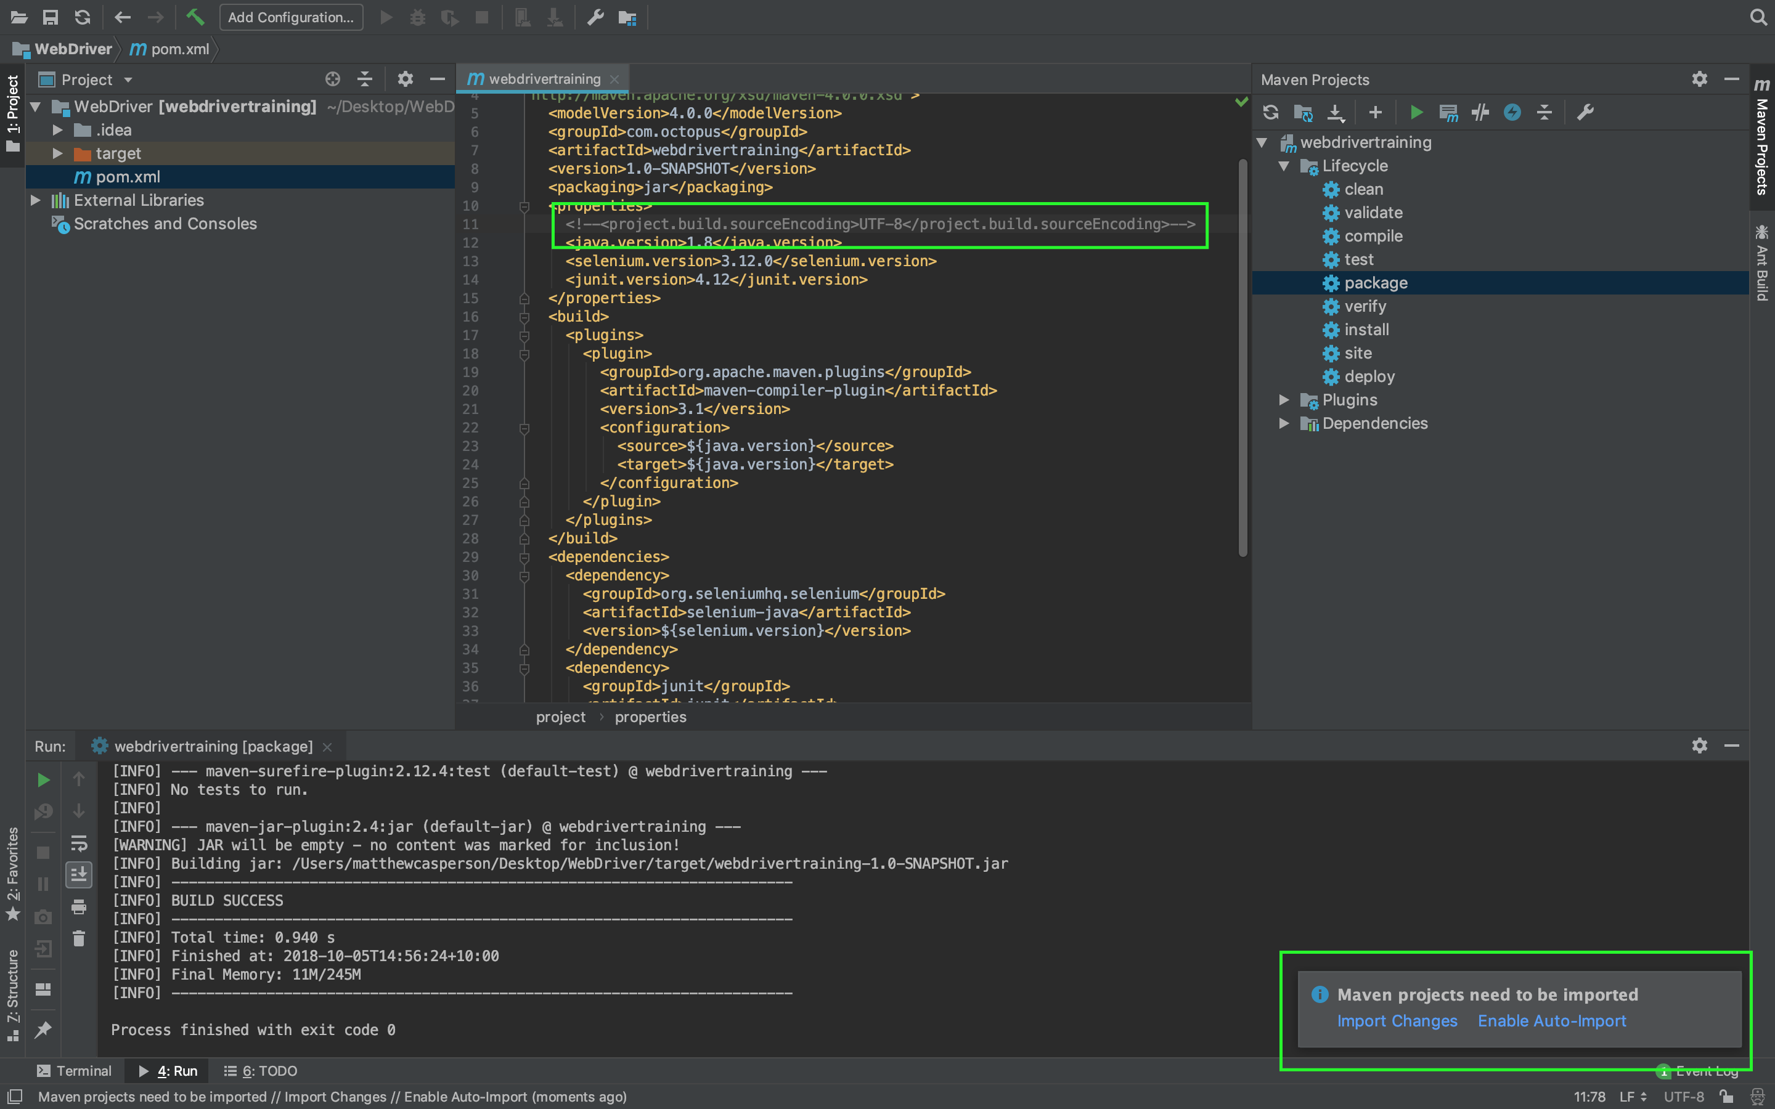This screenshot has width=1775, height=1109.
Task: Click the Synchronize icon in the top toolbar
Action: (x=83, y=17)
